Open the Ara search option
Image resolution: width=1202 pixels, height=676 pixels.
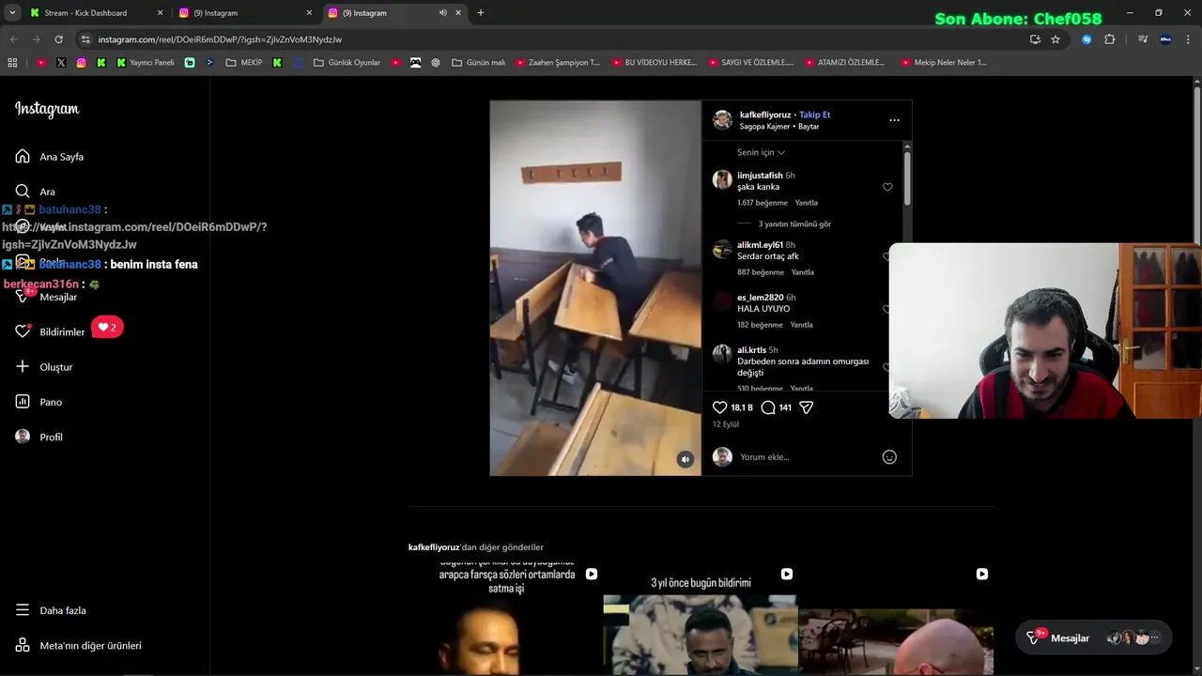[x=36, y=192]
